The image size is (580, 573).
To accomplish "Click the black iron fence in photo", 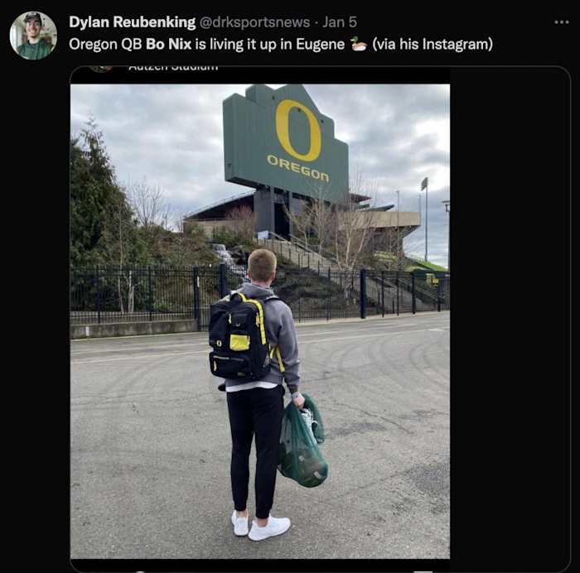I will pos(141,292).
